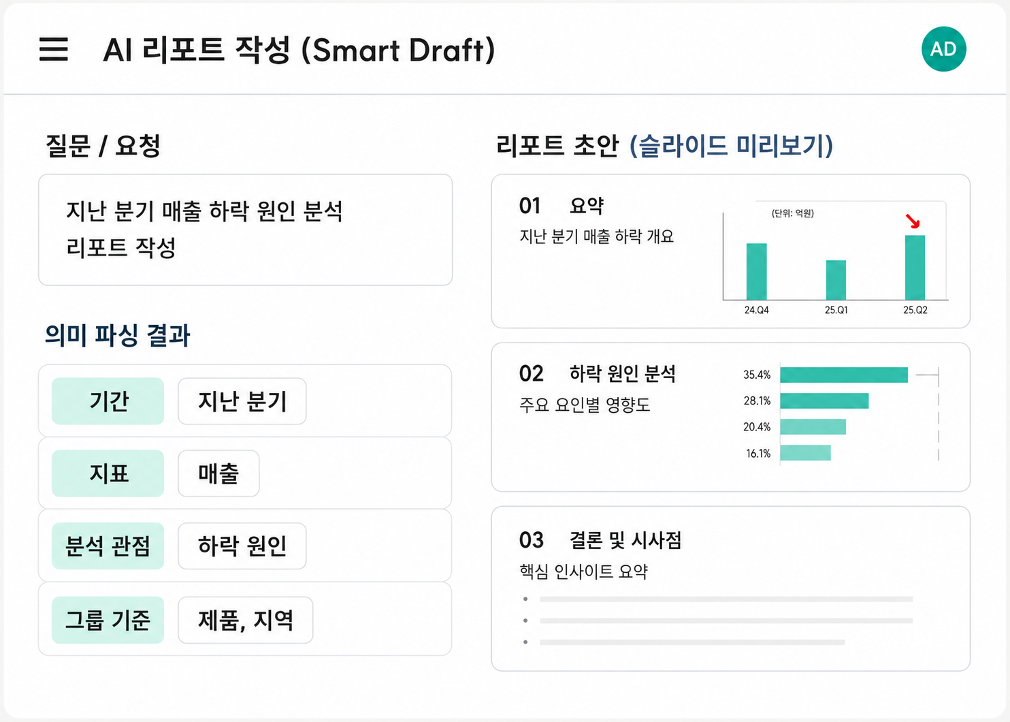
Task: Click the 지난 분기 value chip
Action: [x=242, y=401]
